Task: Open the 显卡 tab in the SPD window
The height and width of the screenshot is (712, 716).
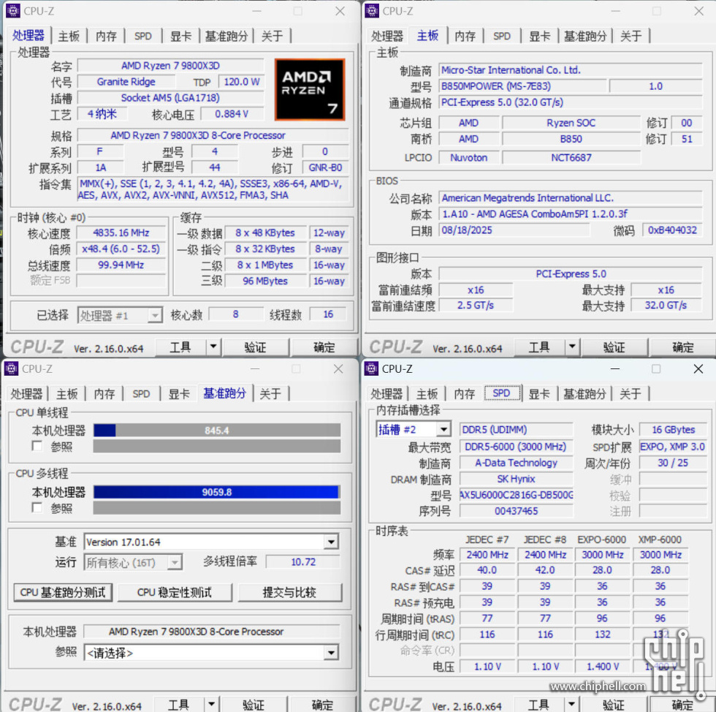Action: [539, 394]
